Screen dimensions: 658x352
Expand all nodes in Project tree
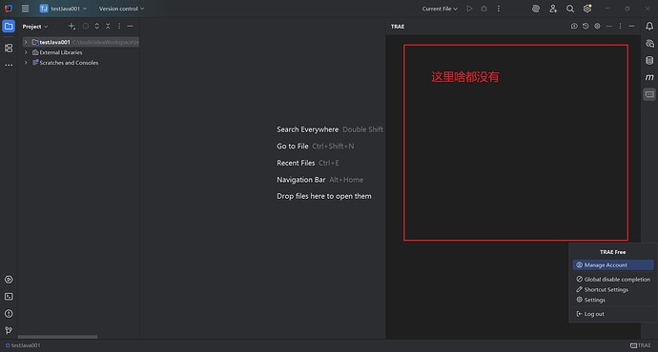click(x=97, y=26)
